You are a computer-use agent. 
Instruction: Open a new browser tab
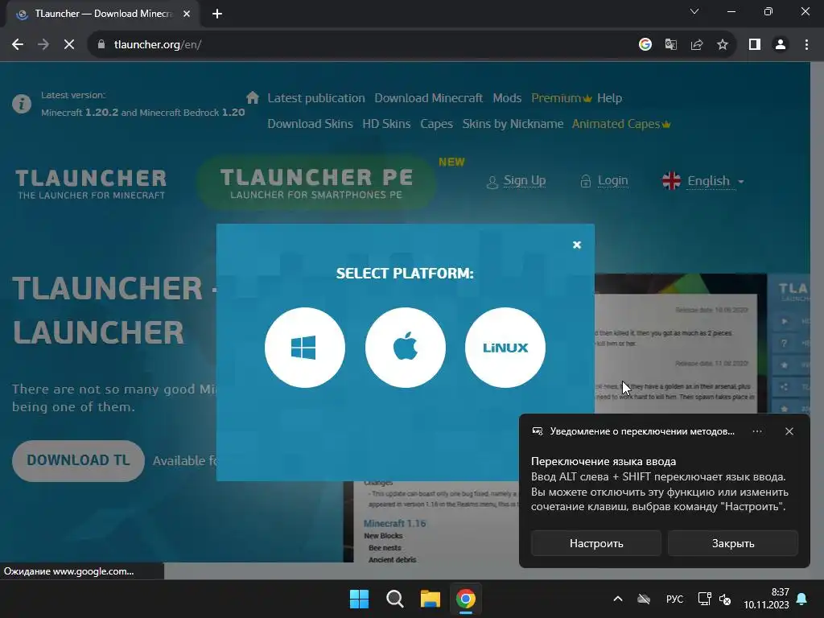217,14
